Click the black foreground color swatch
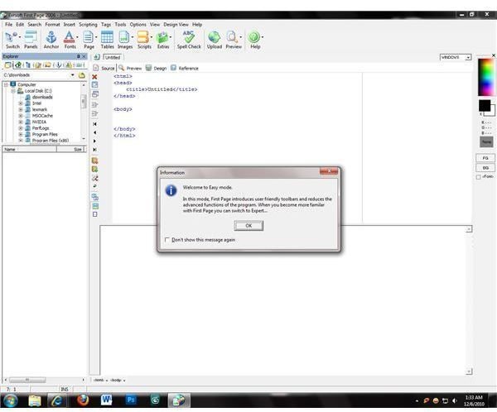The width and height of the screenshot is (497, 412). tap(485, 105)
